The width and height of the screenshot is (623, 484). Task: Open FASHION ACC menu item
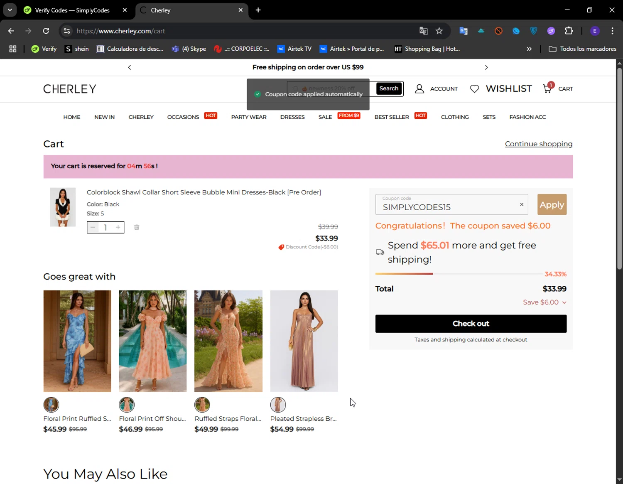(527, 117)
